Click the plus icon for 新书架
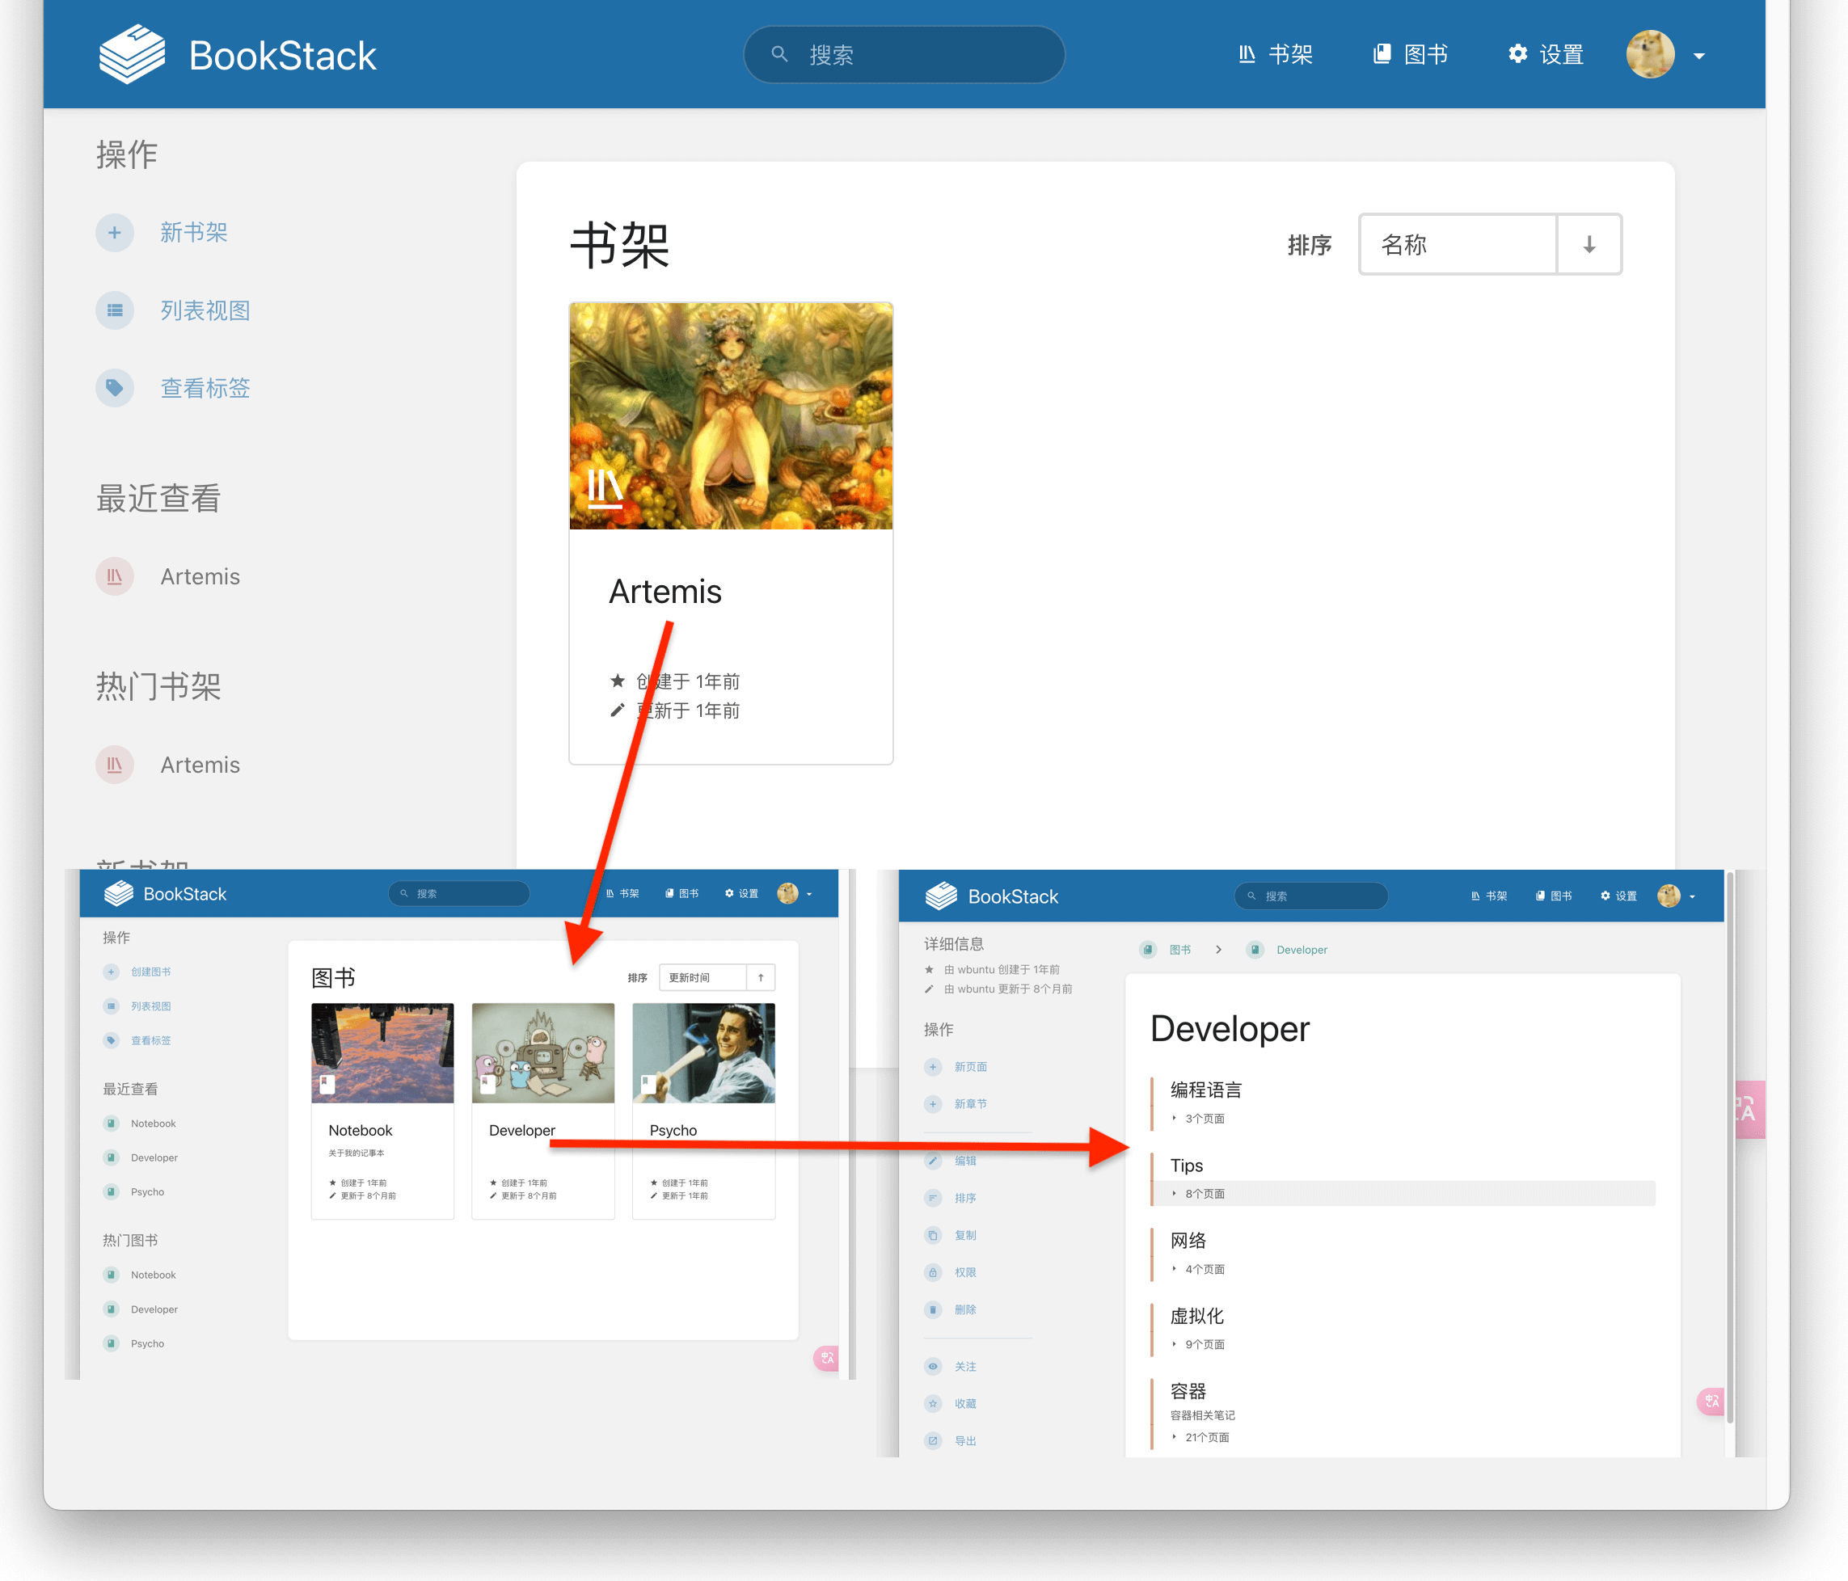 tap(114, 233)
